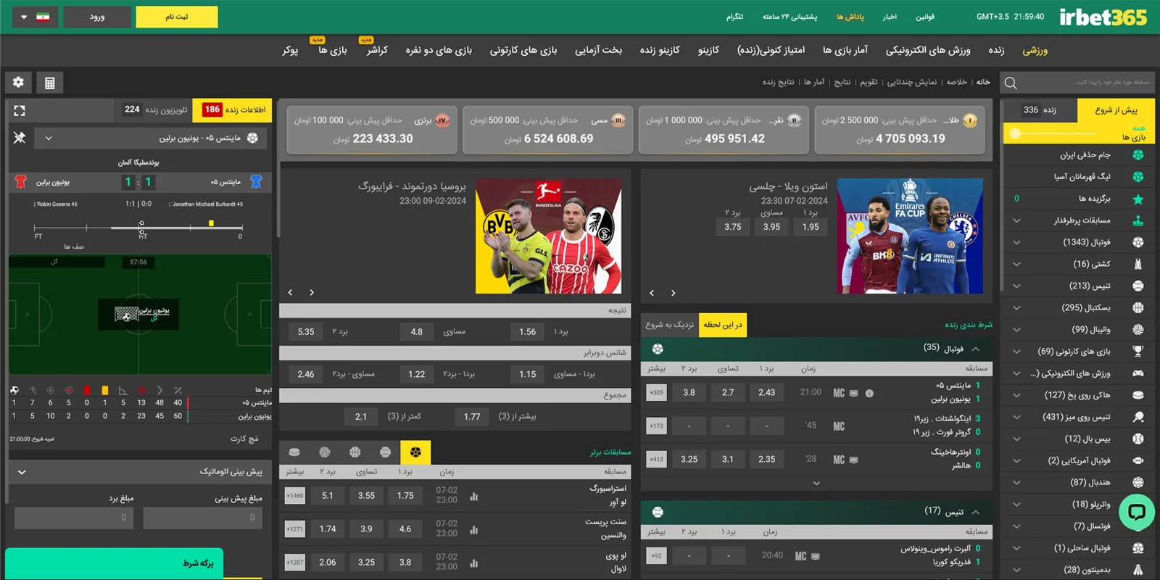Select the yellow football icon in مسابقات برتر
Viewport: 1160px width, 580px height.
(415, 452)
